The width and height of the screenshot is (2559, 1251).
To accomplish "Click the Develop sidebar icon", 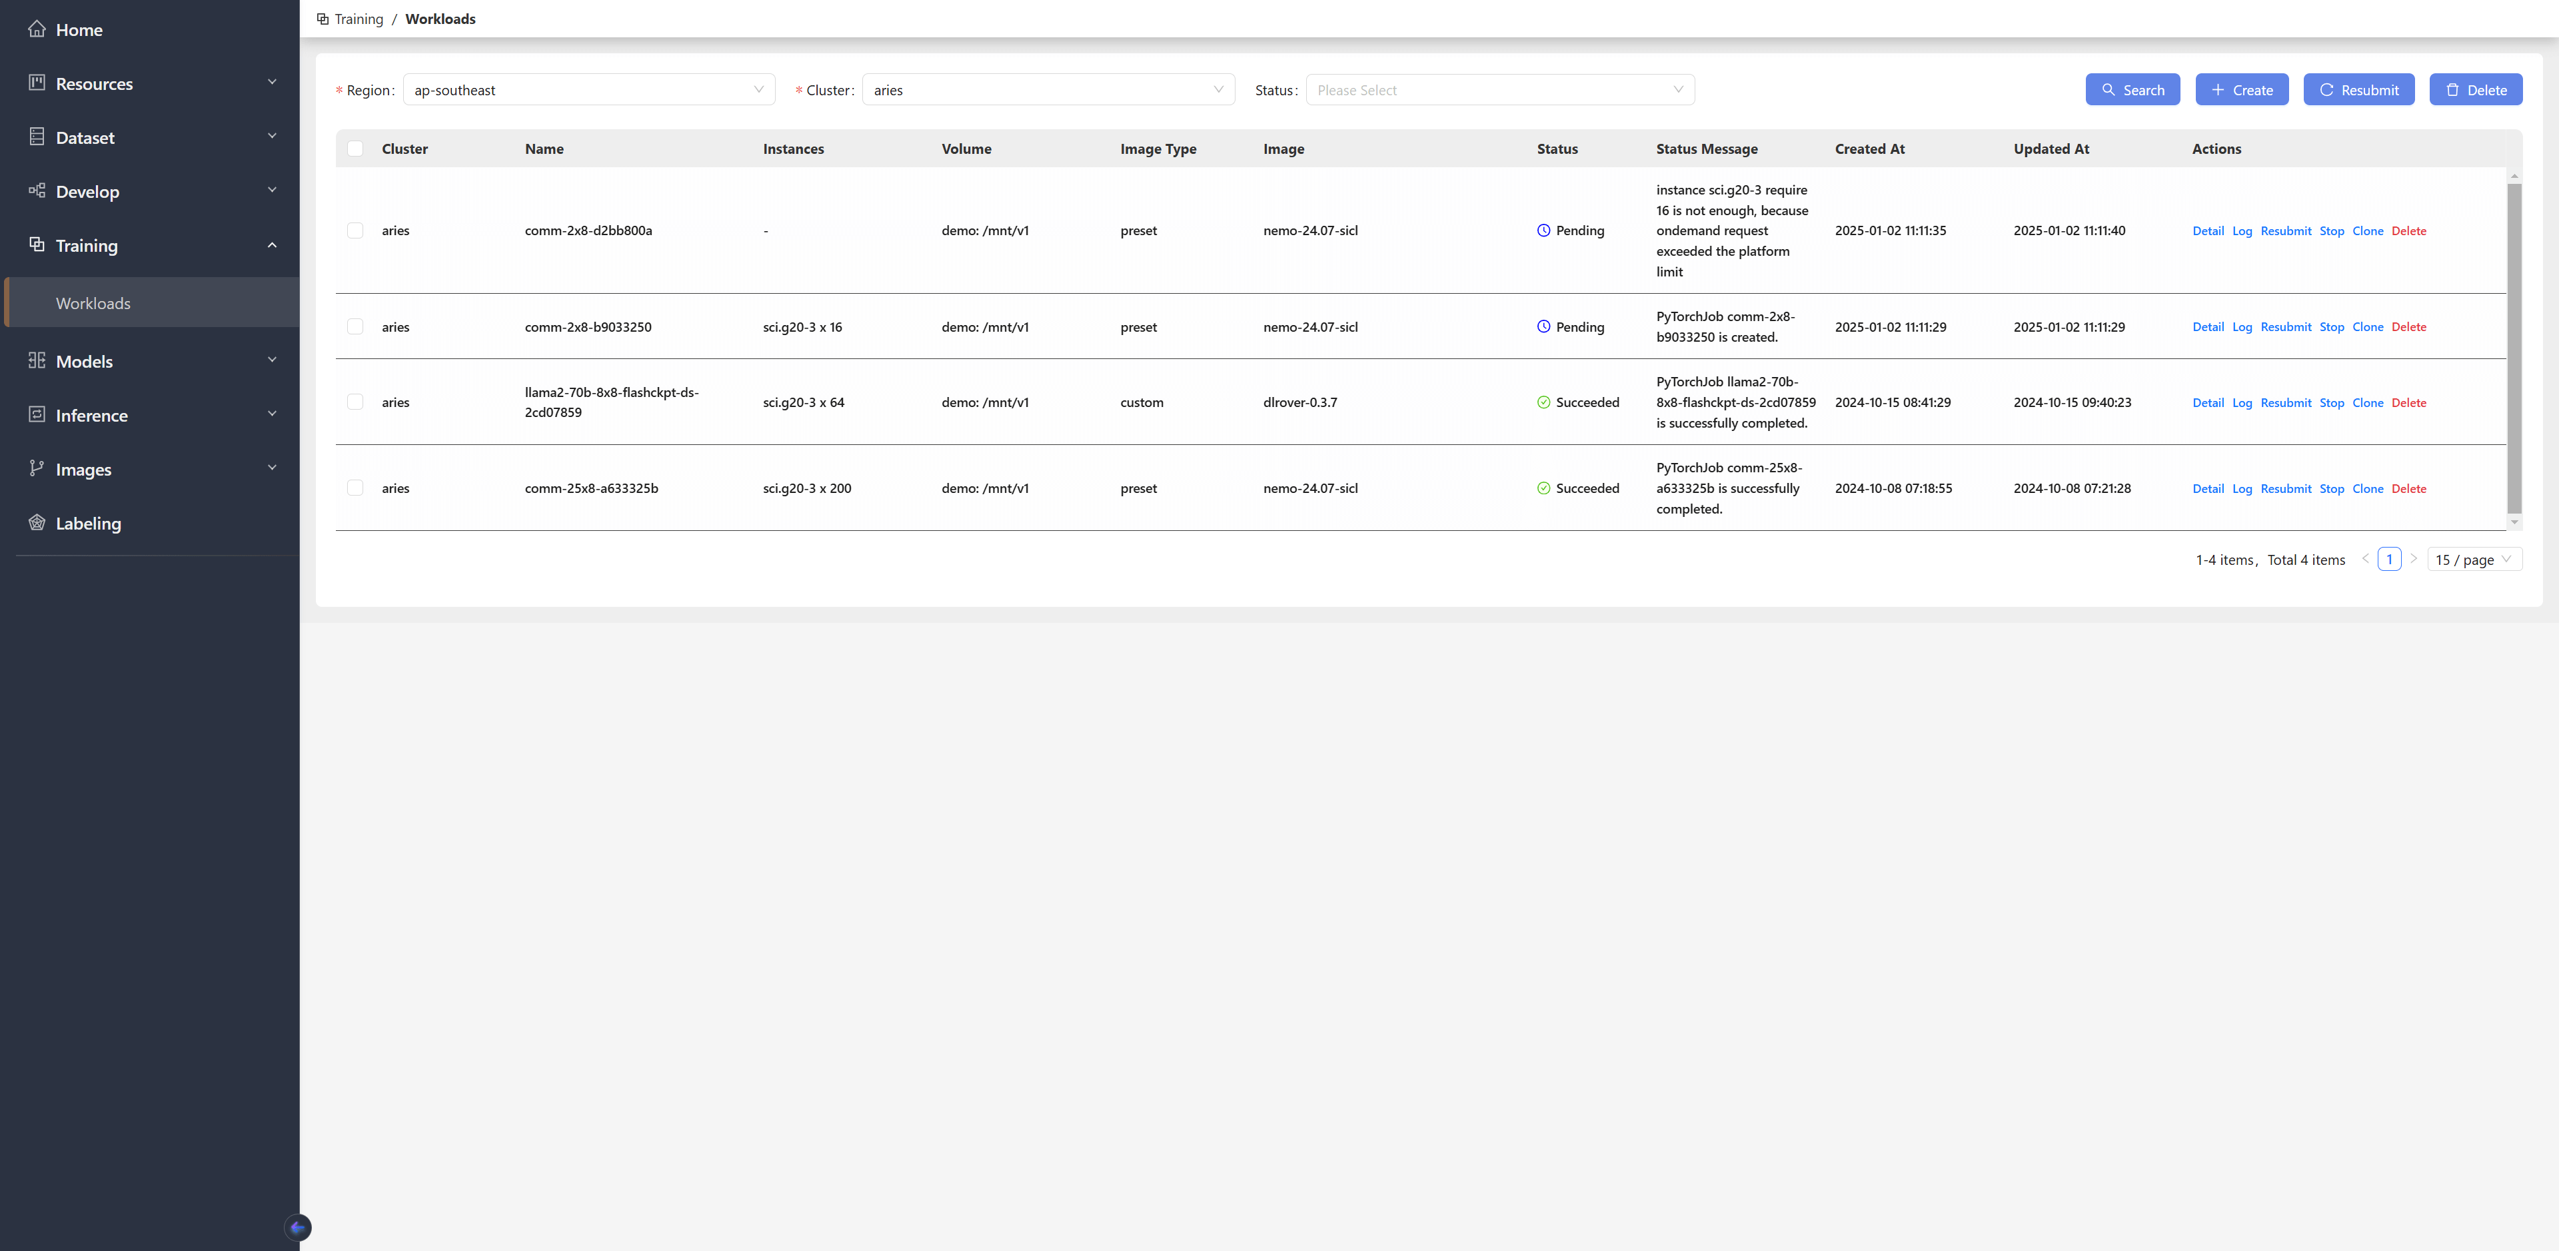I will (37, 191).
